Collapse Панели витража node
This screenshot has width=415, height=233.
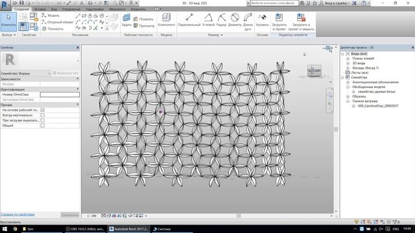point(348,101)
